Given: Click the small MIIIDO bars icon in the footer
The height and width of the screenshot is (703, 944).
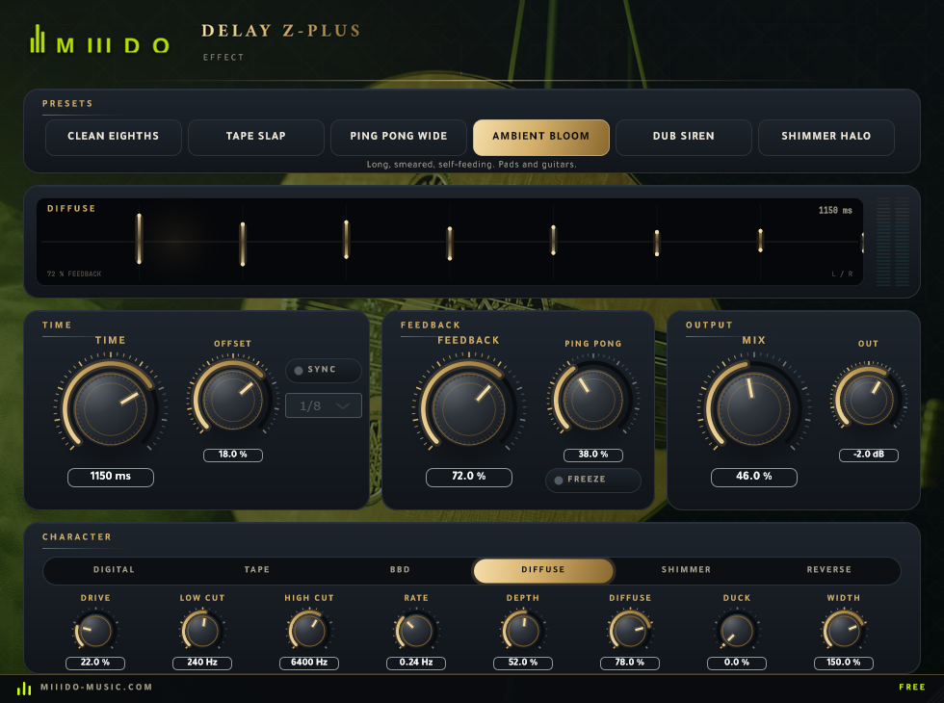Looking at the screenshot, I should (24, 688).
